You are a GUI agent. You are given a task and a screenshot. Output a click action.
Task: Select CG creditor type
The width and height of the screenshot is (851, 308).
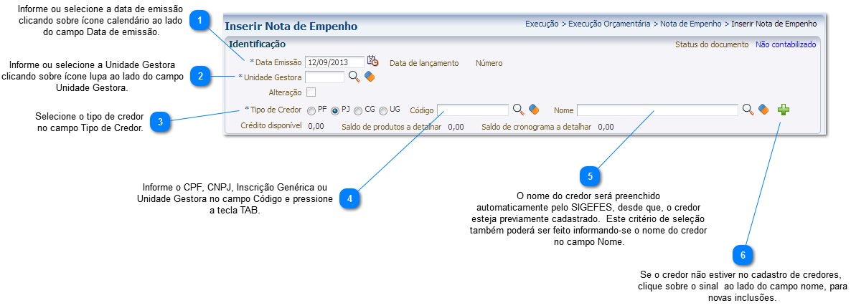coord(357,110)
